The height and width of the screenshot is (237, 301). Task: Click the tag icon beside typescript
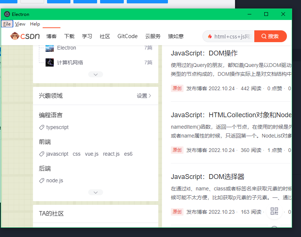coord(42,127)
